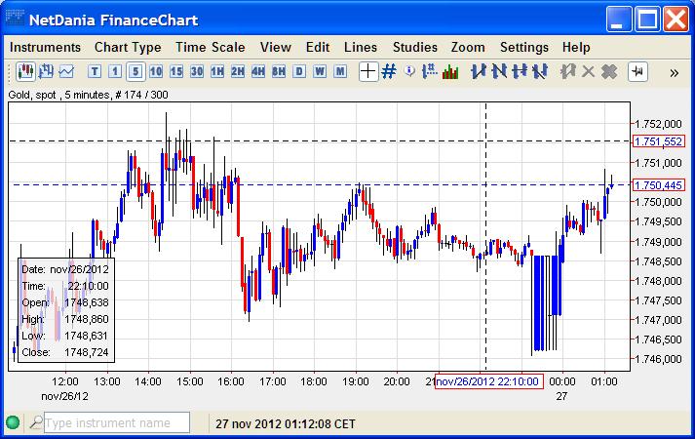Minimize the NetDania FinanceChart window
This screenshot has width=695, height=439.
618,20
